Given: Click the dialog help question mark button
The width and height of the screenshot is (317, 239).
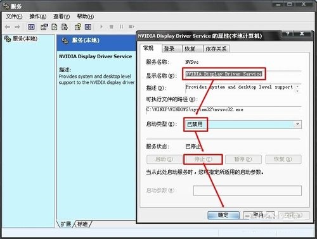Looking at the screenshot, I should point(287,34).
